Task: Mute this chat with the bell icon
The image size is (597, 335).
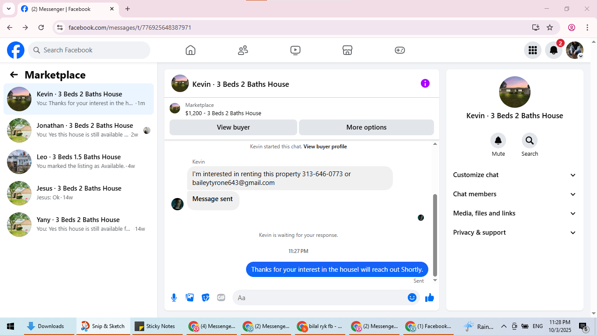Action: click(498, 140)
